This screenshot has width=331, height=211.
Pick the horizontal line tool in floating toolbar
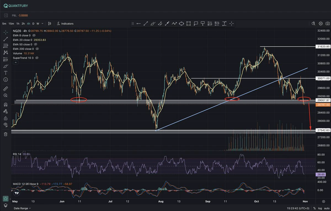138,24
